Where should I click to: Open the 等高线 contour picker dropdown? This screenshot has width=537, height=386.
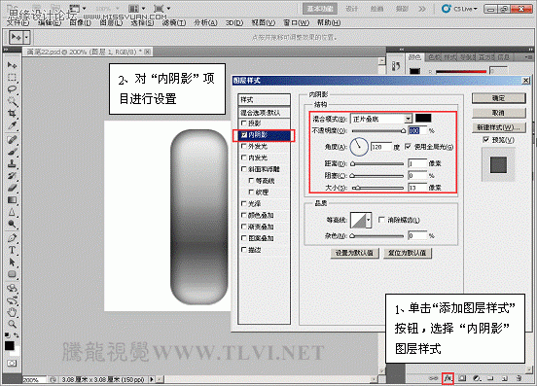(369, 220)
